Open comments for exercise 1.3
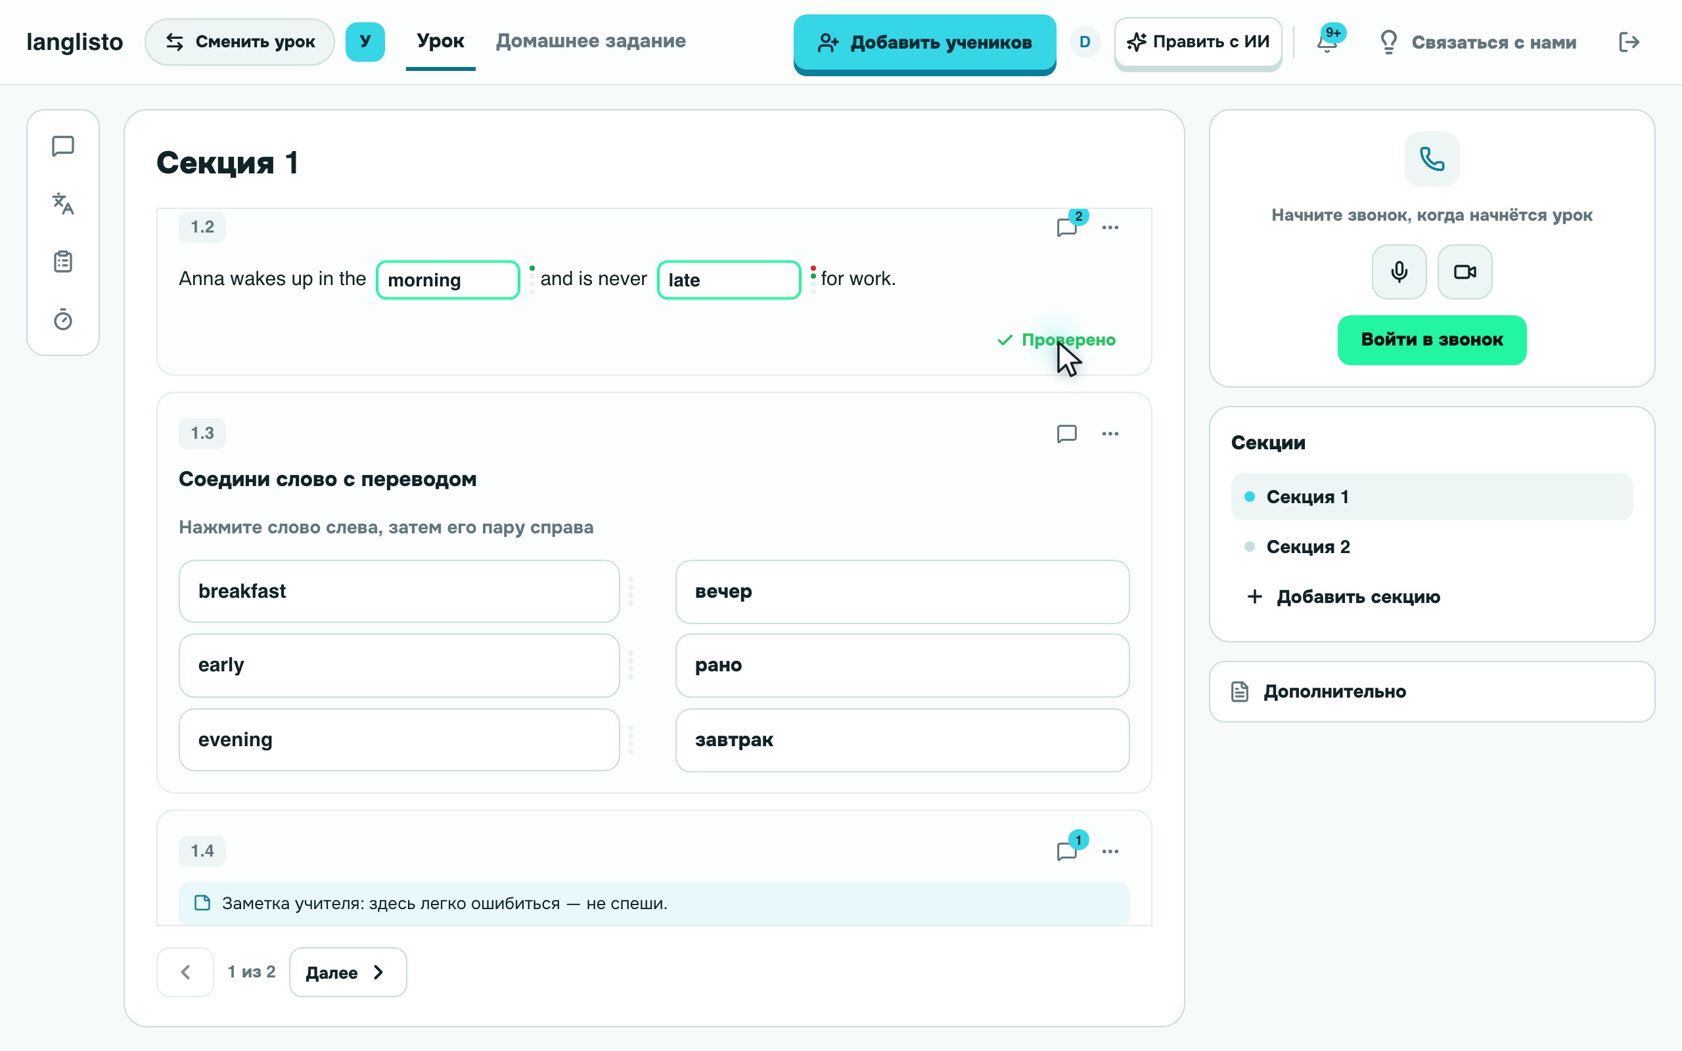1682x1051 pixels. point(1067,434)
